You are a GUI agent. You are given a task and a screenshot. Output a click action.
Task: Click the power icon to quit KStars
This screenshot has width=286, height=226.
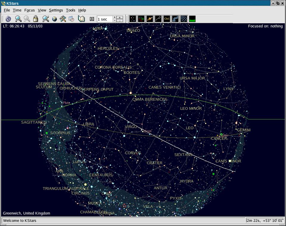8,19
